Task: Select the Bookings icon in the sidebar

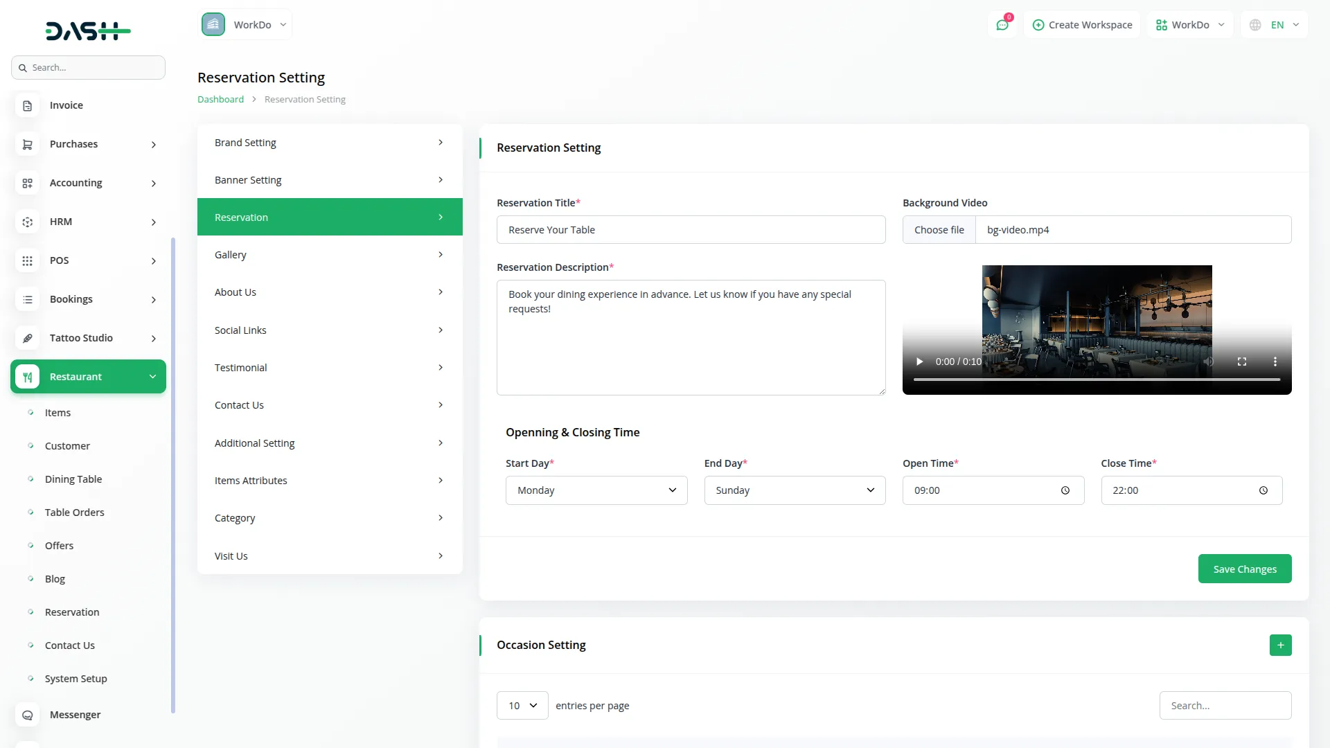Action: point(27,299)
